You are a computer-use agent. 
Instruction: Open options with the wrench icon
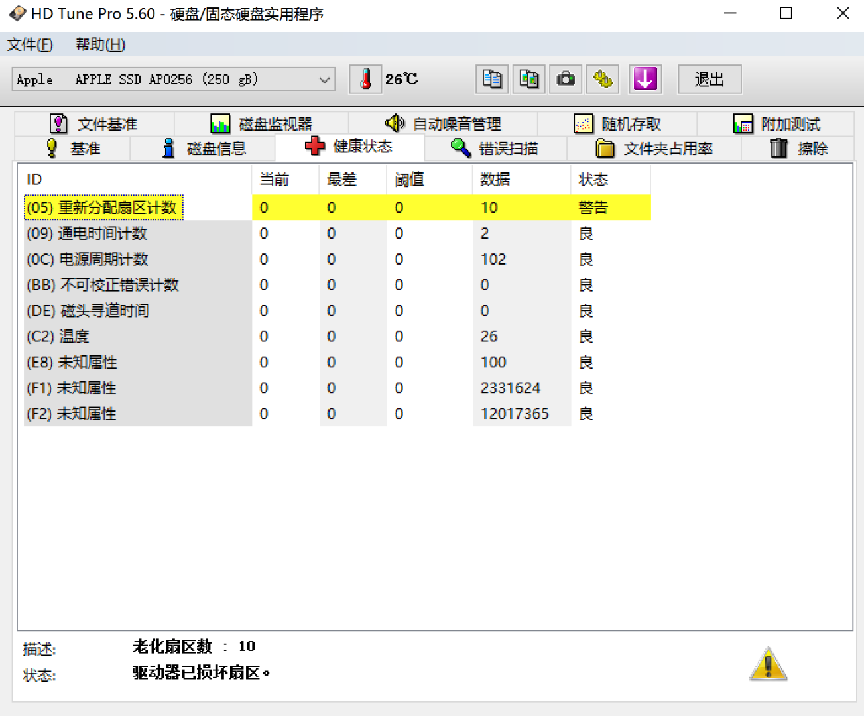pyautogui.click(x=603, y=80)
